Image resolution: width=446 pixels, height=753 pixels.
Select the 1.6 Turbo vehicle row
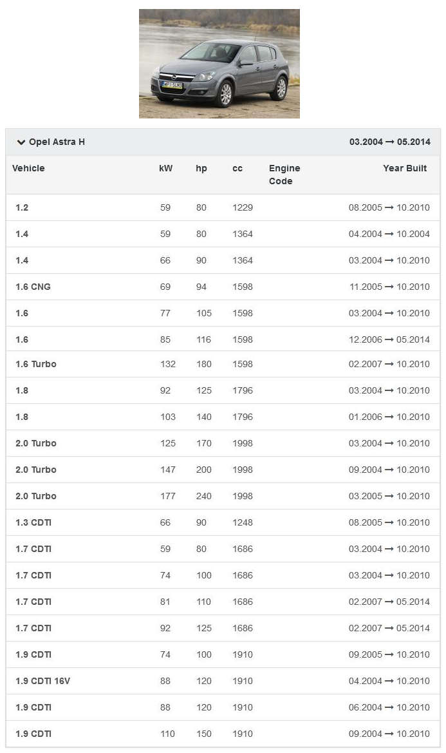pyautogui.click(x=36, y=364)
